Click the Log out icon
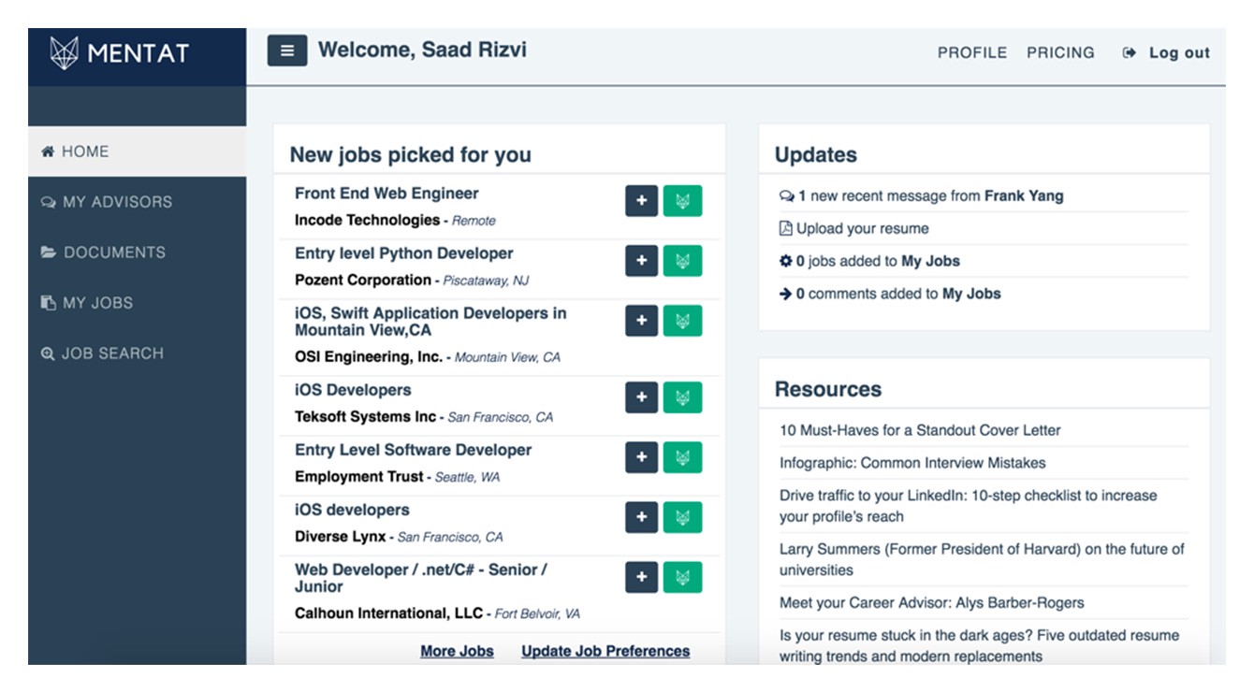The height and width of the screenshot is (692, 1254). point(1130,53)
